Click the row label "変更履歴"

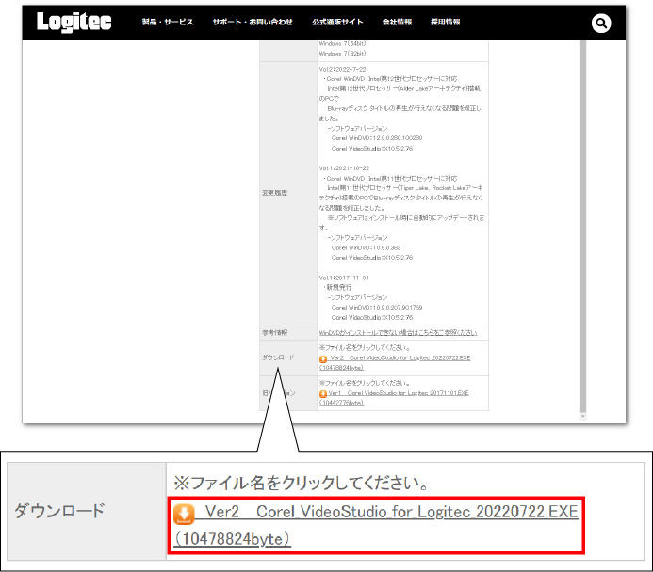[x=274, y=193]
